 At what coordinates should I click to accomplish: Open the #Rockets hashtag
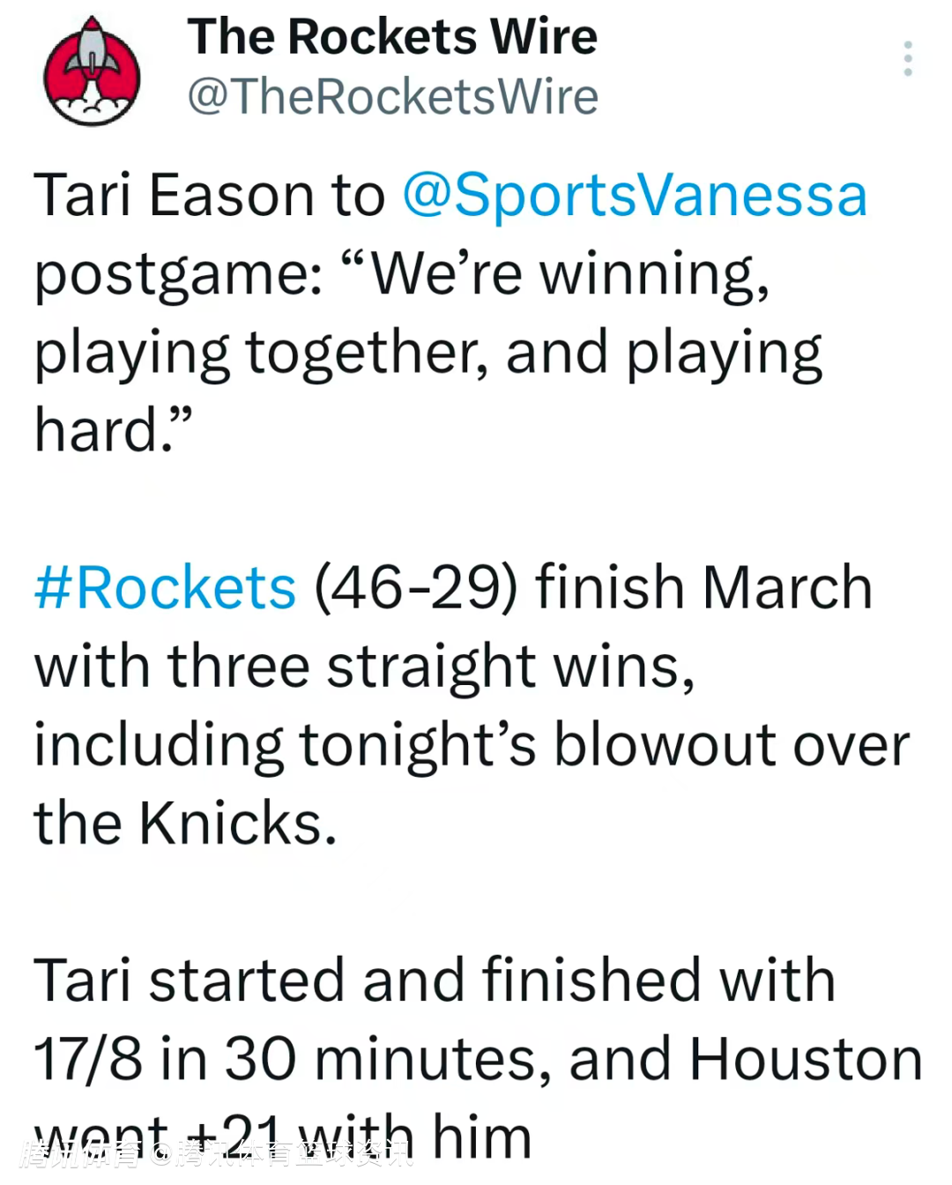[165, 587]
